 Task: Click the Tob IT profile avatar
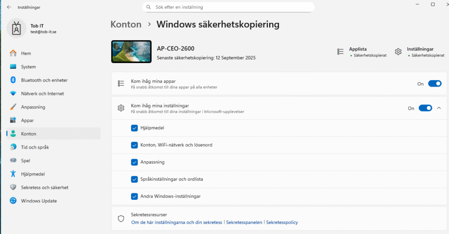pyautogui.click(x=16, y=28)
